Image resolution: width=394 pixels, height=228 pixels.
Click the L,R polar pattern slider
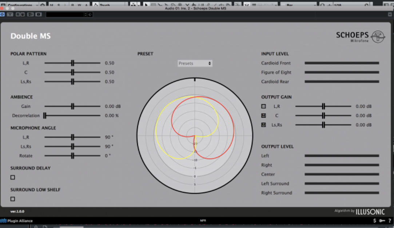tap(72, 63)
